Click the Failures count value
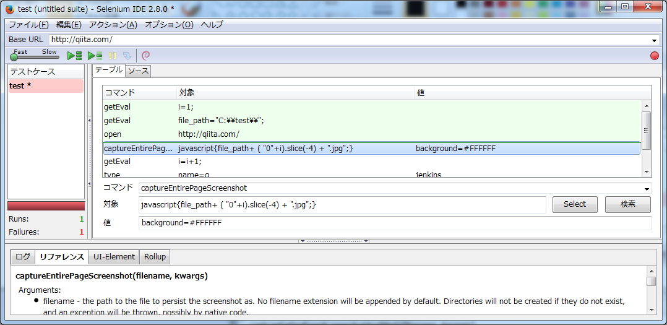Viewport: 667px width, 325px height. (x=81, y=232)
